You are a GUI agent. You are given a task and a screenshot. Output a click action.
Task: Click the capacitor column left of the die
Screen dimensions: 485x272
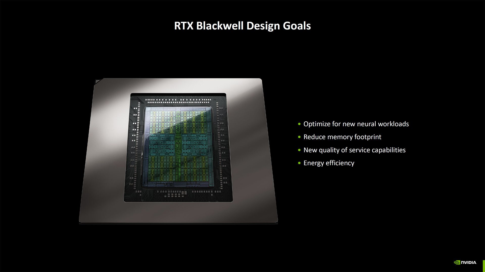click(x=136, y=146)
